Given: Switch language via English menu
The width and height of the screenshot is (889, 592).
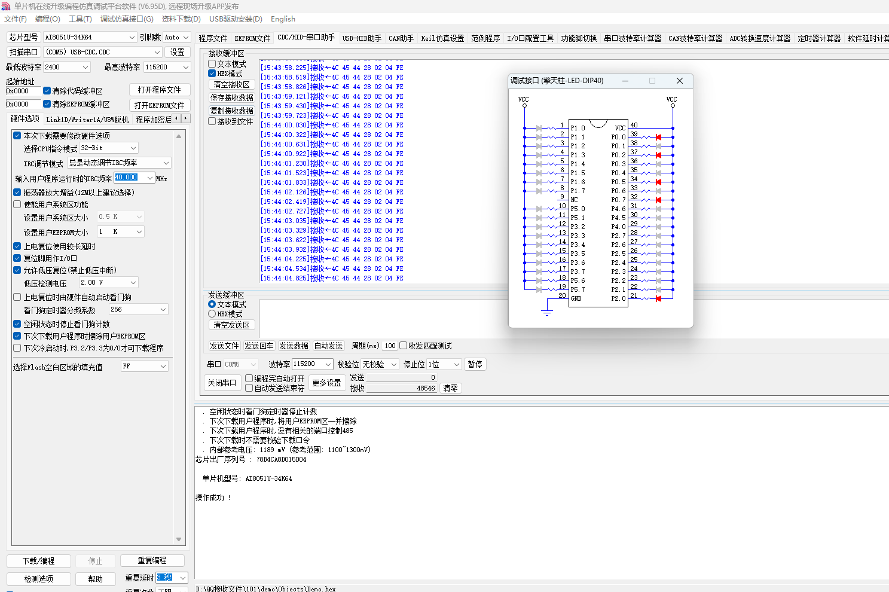Looking at the screenshot, I should pos(283,19).
